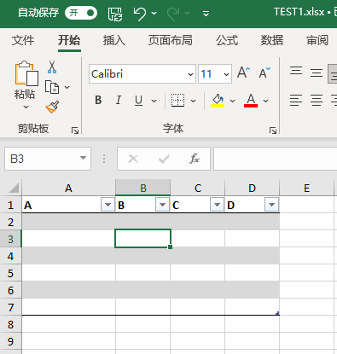The height and width of the screenshot is (354, 337).
Task: Open the 字体 font settings dialog launcher
Action: (273, 131)
